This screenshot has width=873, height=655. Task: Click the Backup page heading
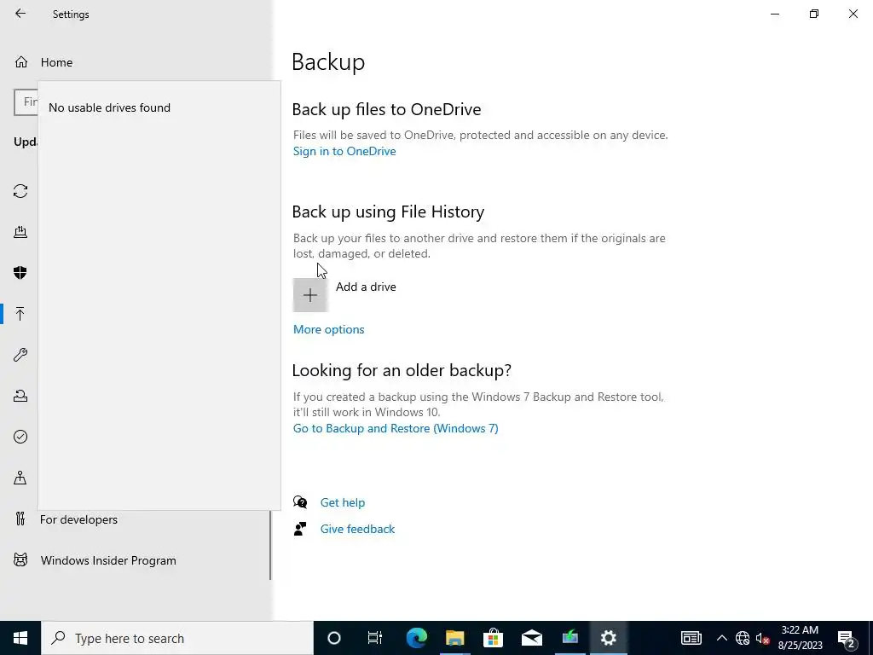click(x=328, y=61)
